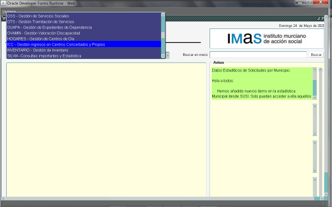Collapse the application dropdown with its arrow
Viewport: 332px width, 207px height.
pos(168,54)
